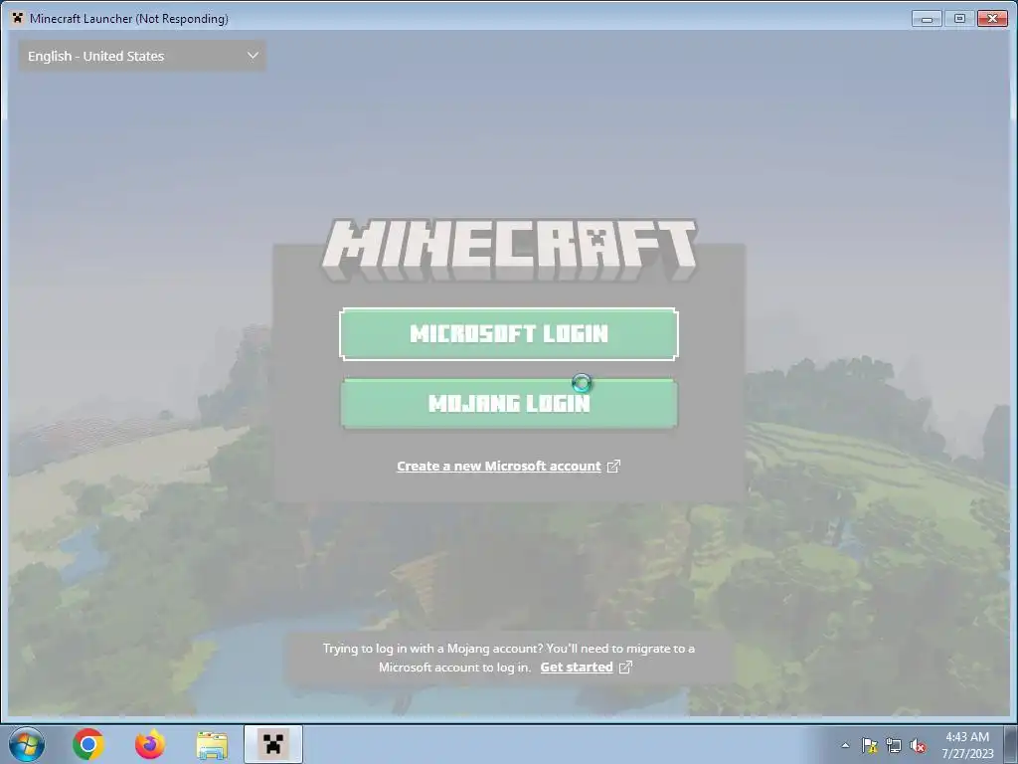Close the Minecraft Launcher window
The height and width of the screenshot is (764, 1018).
[993, 18]
